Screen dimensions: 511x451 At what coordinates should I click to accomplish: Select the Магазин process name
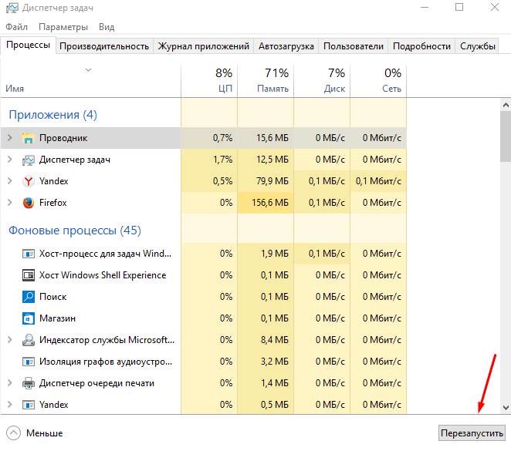[57, 318]
